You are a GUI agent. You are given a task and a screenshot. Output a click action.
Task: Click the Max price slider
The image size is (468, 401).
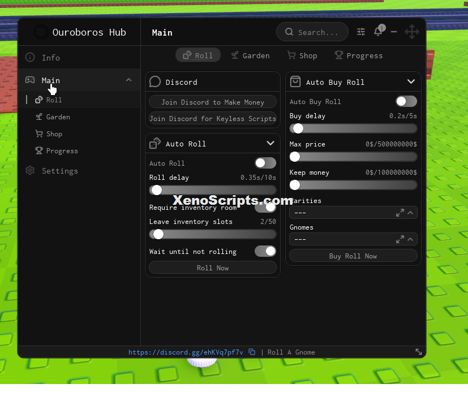(353, 157)
